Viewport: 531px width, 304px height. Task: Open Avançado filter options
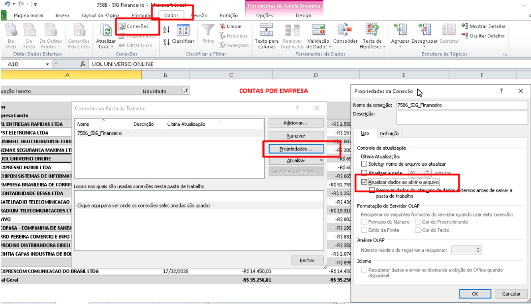(234, 45)
